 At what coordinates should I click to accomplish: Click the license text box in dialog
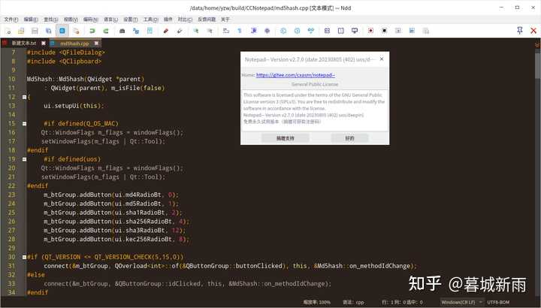[x=315, y=110]
